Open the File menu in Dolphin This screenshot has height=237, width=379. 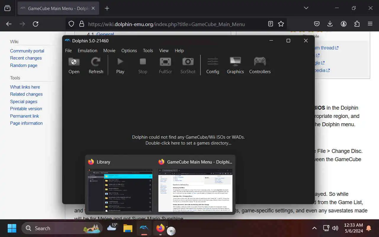coord(68,51)
